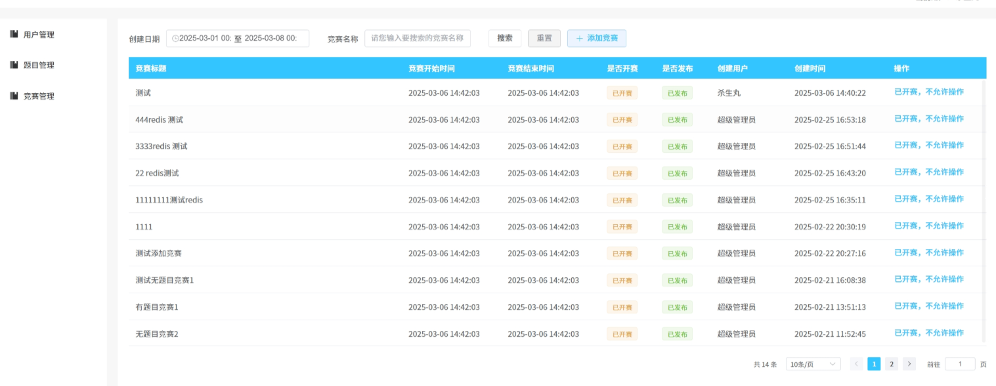Screen dimensions: 996x386
Task: Click the 重置 button
Action: (544, 39)
